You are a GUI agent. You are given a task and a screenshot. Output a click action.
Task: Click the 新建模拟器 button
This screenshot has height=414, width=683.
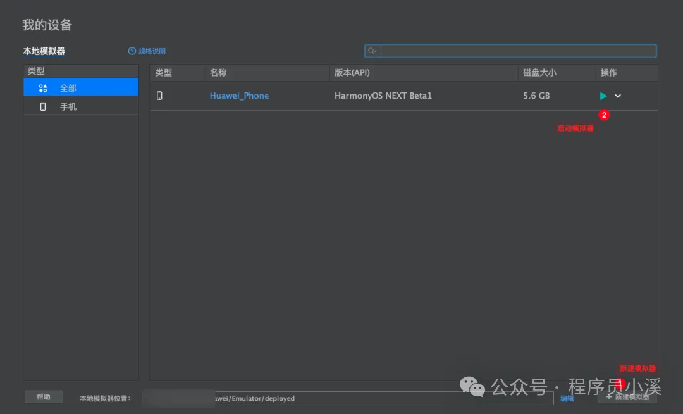[x=628, y=397]
